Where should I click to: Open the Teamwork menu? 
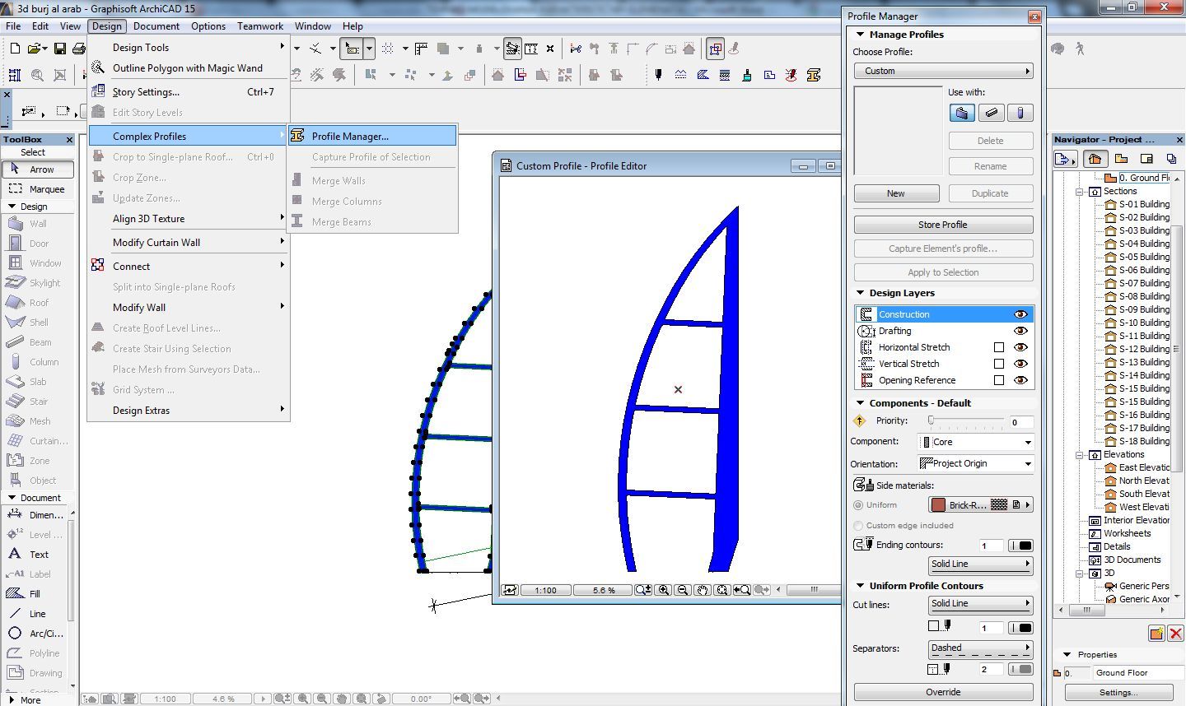tap(260, 26)
